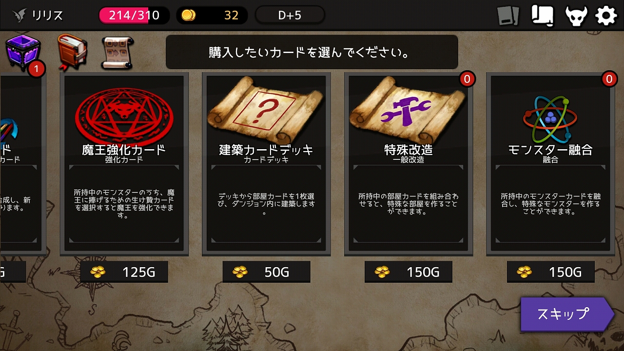The height and width of the screenshot is (351, 624).
Task: Click the 150G price under モンスター融合
Action: [551, 272]
